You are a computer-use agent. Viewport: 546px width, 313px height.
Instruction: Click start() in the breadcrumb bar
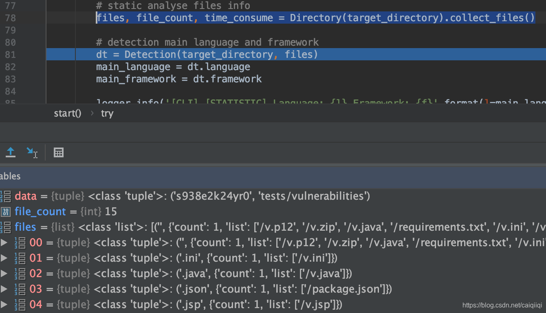(68, 113)
